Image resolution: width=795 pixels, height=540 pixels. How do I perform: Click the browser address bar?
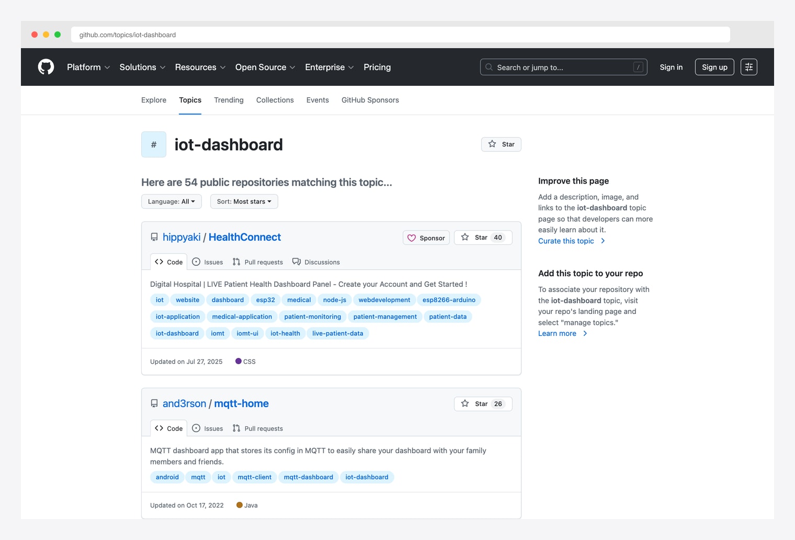[x=401, y=35]
